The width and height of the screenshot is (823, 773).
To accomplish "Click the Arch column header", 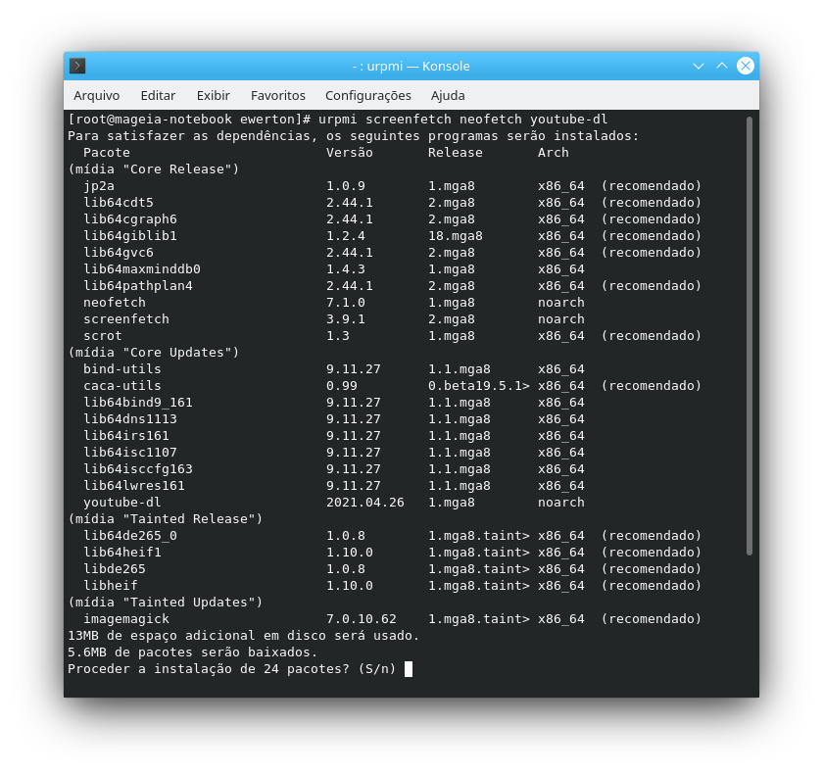I will point(554,153).
